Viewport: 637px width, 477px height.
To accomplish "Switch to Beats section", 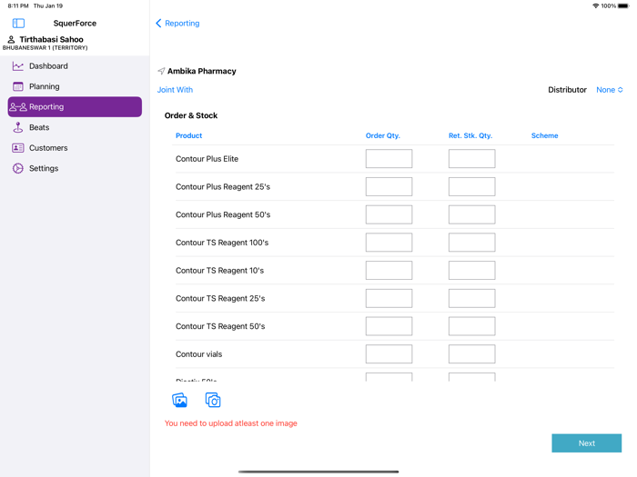I will [75, 127].
